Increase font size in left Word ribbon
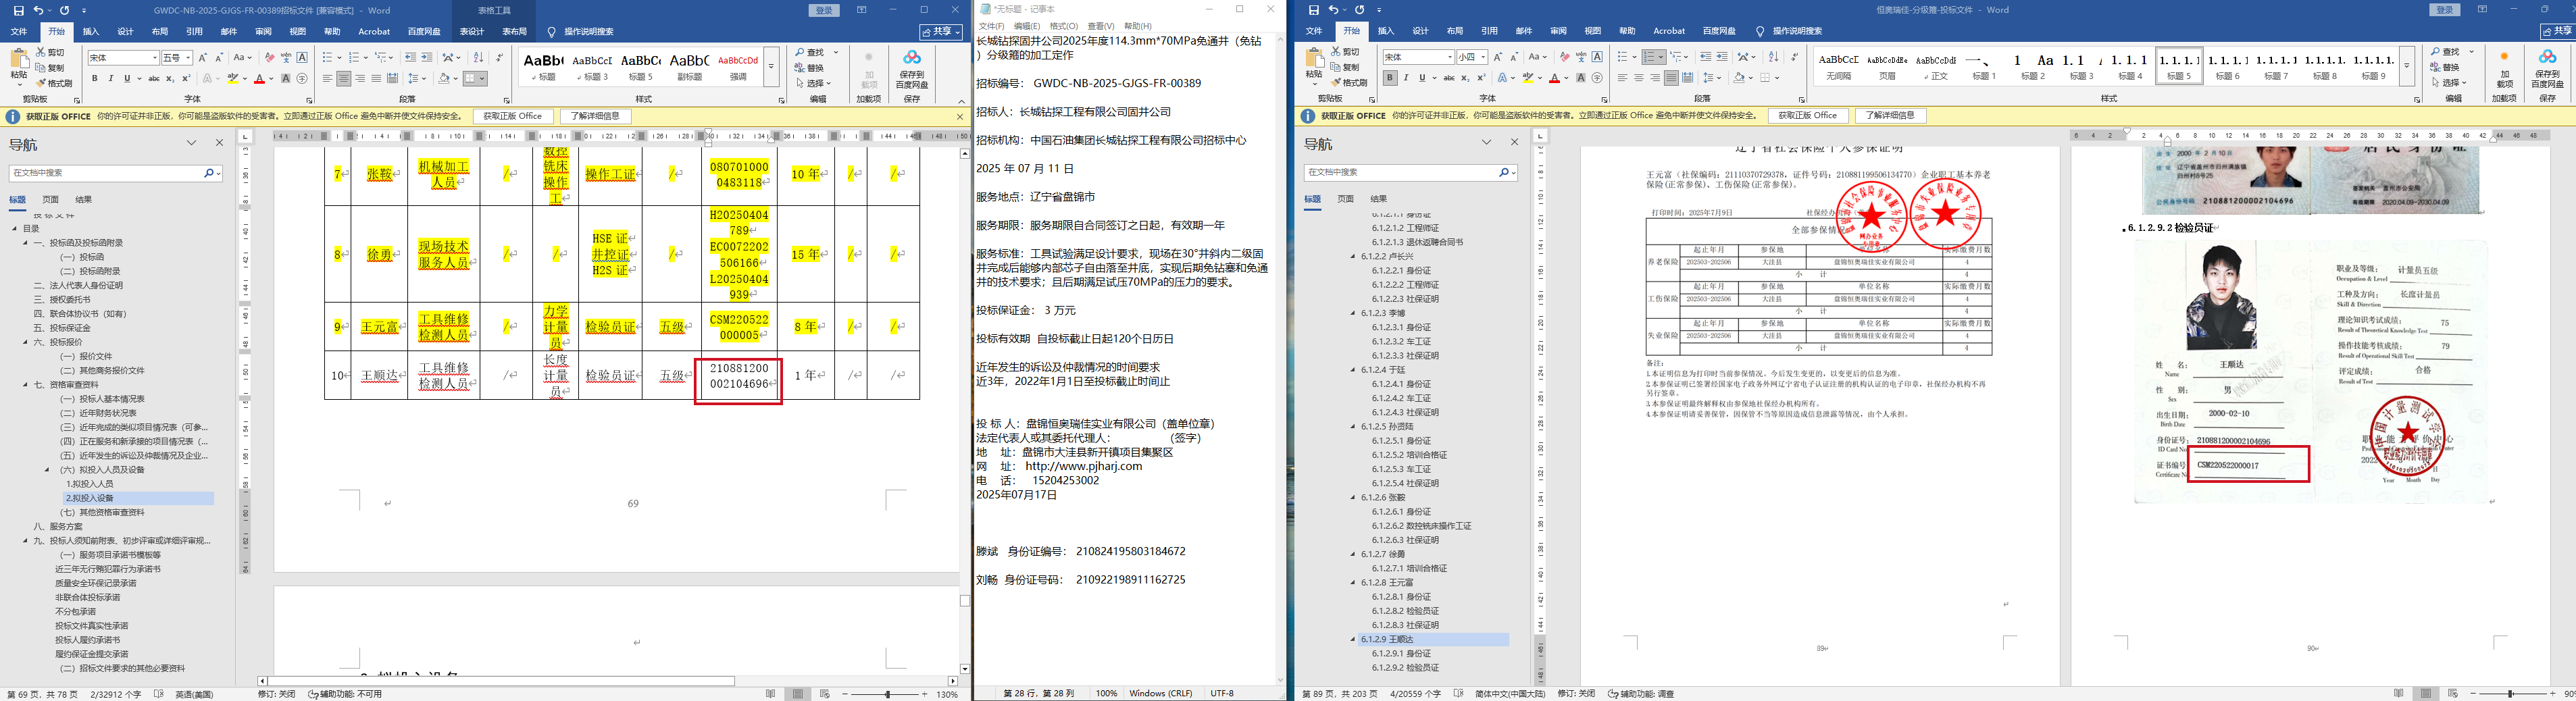Viewport: 2576px width, 701px height. [x=203, y=58]
